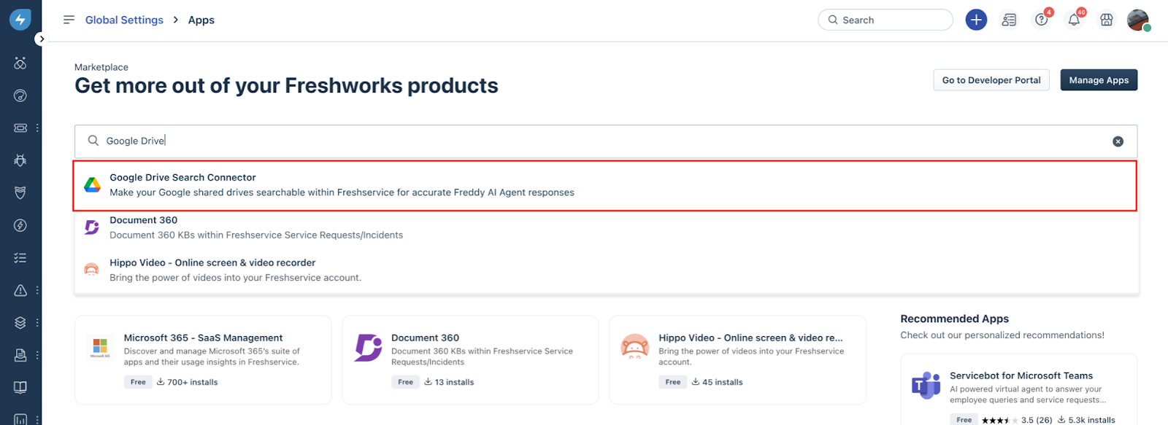The width and height of the screenshot is (1168, 425).
Task: Go to Global Settings breadcrumb
Action: pos(124,20)
